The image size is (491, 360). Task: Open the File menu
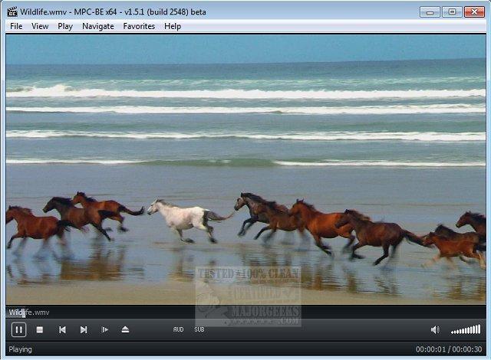(16, 26)
